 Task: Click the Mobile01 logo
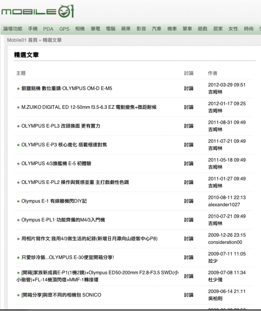coord(38,11)
